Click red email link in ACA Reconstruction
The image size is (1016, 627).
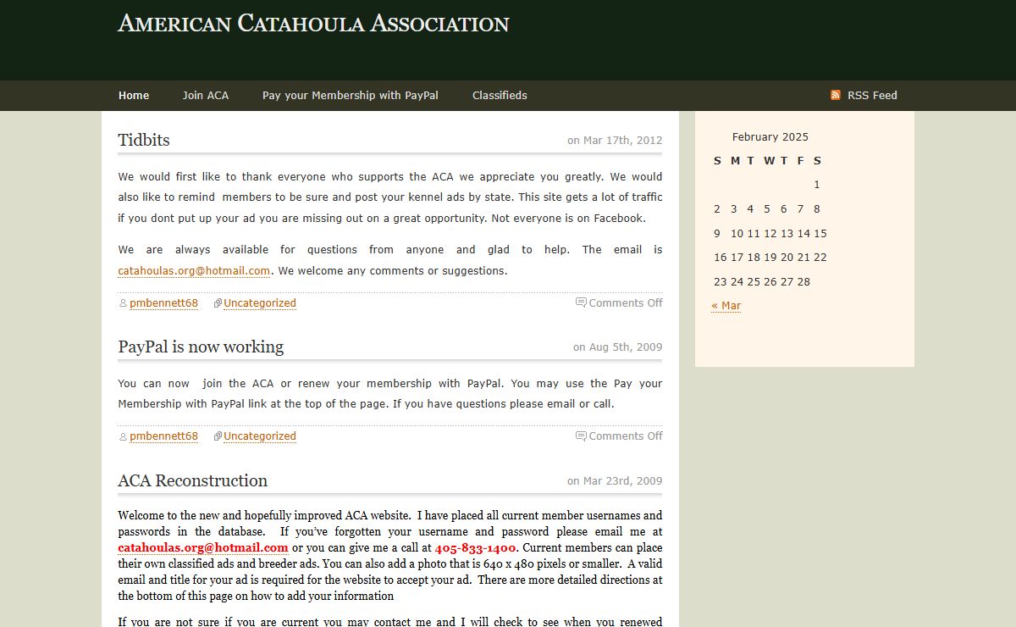tap(203, 548)
